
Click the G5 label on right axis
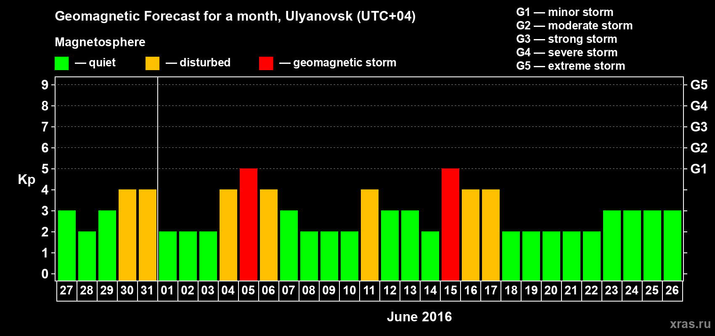(x=699, y=85)
